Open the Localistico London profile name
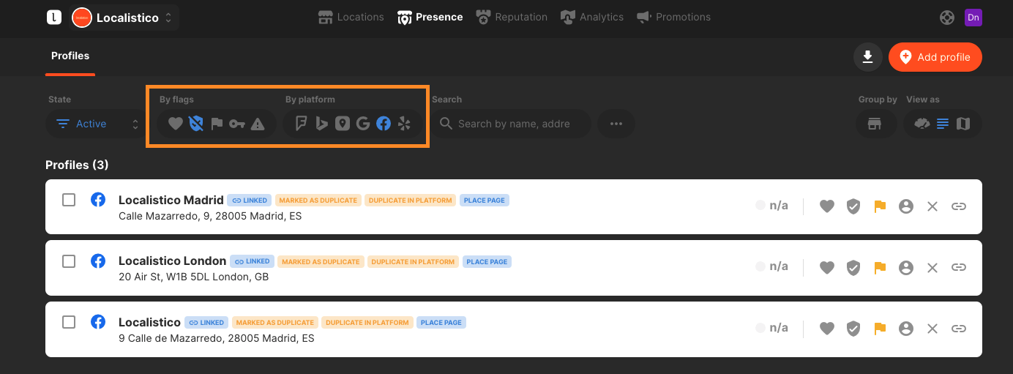 [173, 261]
